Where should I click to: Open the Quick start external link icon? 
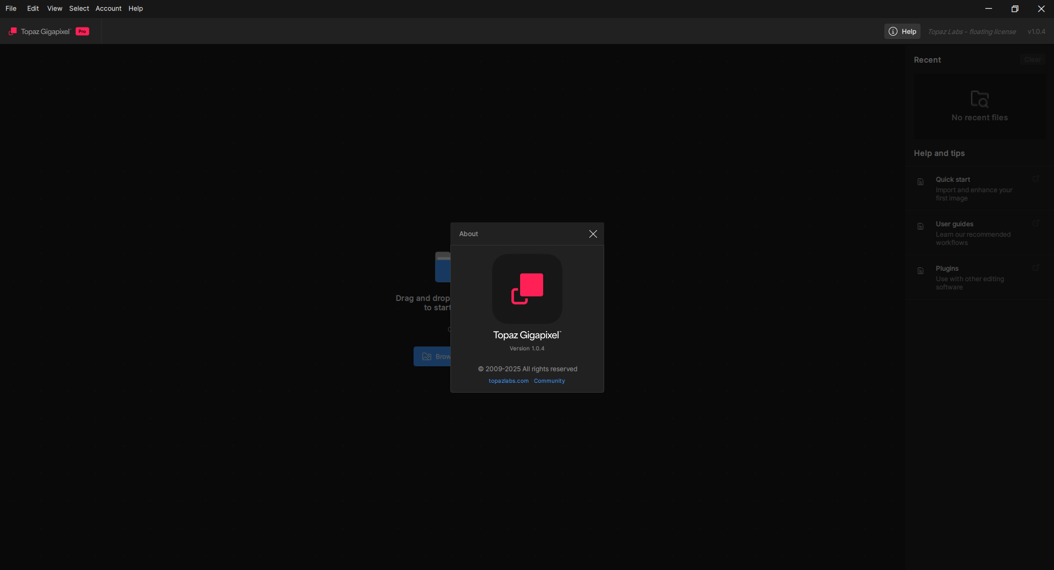(x=1035, y=179)
